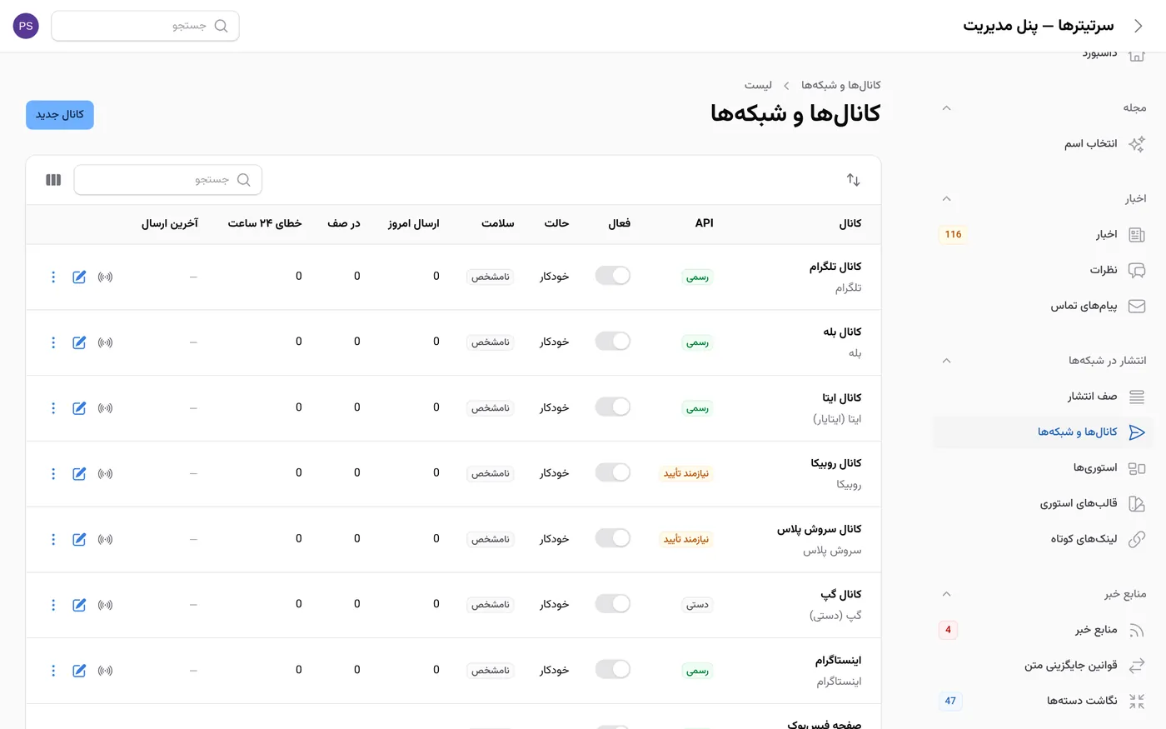Image resolution: width=1166 pixels, height=729 pixels.
Task: Go to قالب‌های استوری sidebar item
Action: click(1043, 503)
